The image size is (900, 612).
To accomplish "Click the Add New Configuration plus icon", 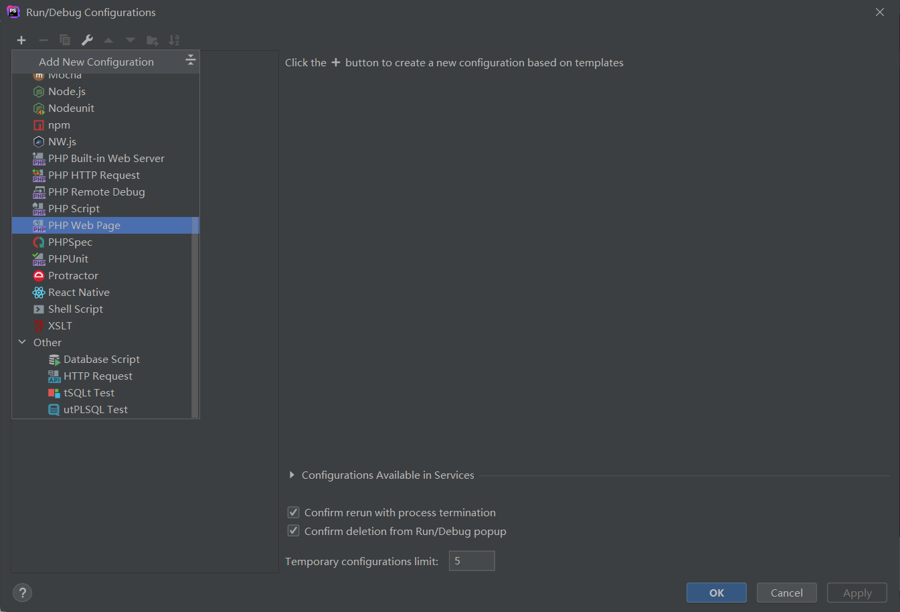I will [x=21, y=40].
